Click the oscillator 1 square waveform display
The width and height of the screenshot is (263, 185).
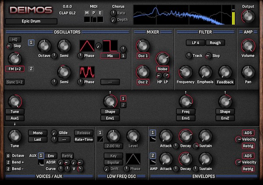(x=110, y=46)
